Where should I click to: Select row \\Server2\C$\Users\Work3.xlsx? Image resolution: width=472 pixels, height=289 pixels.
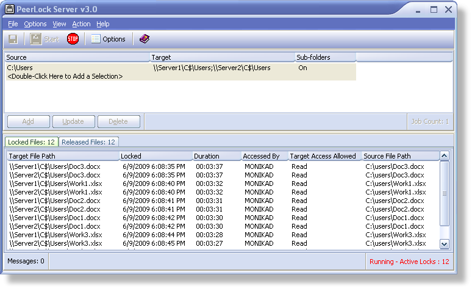[x=223, y=243]
